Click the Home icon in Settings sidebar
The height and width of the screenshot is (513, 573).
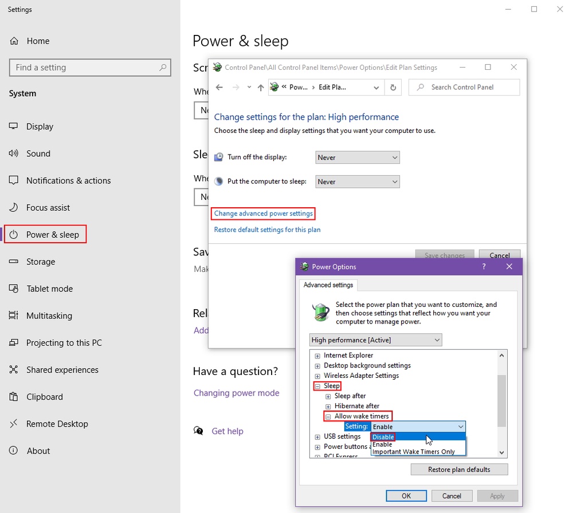coord(14,41)
